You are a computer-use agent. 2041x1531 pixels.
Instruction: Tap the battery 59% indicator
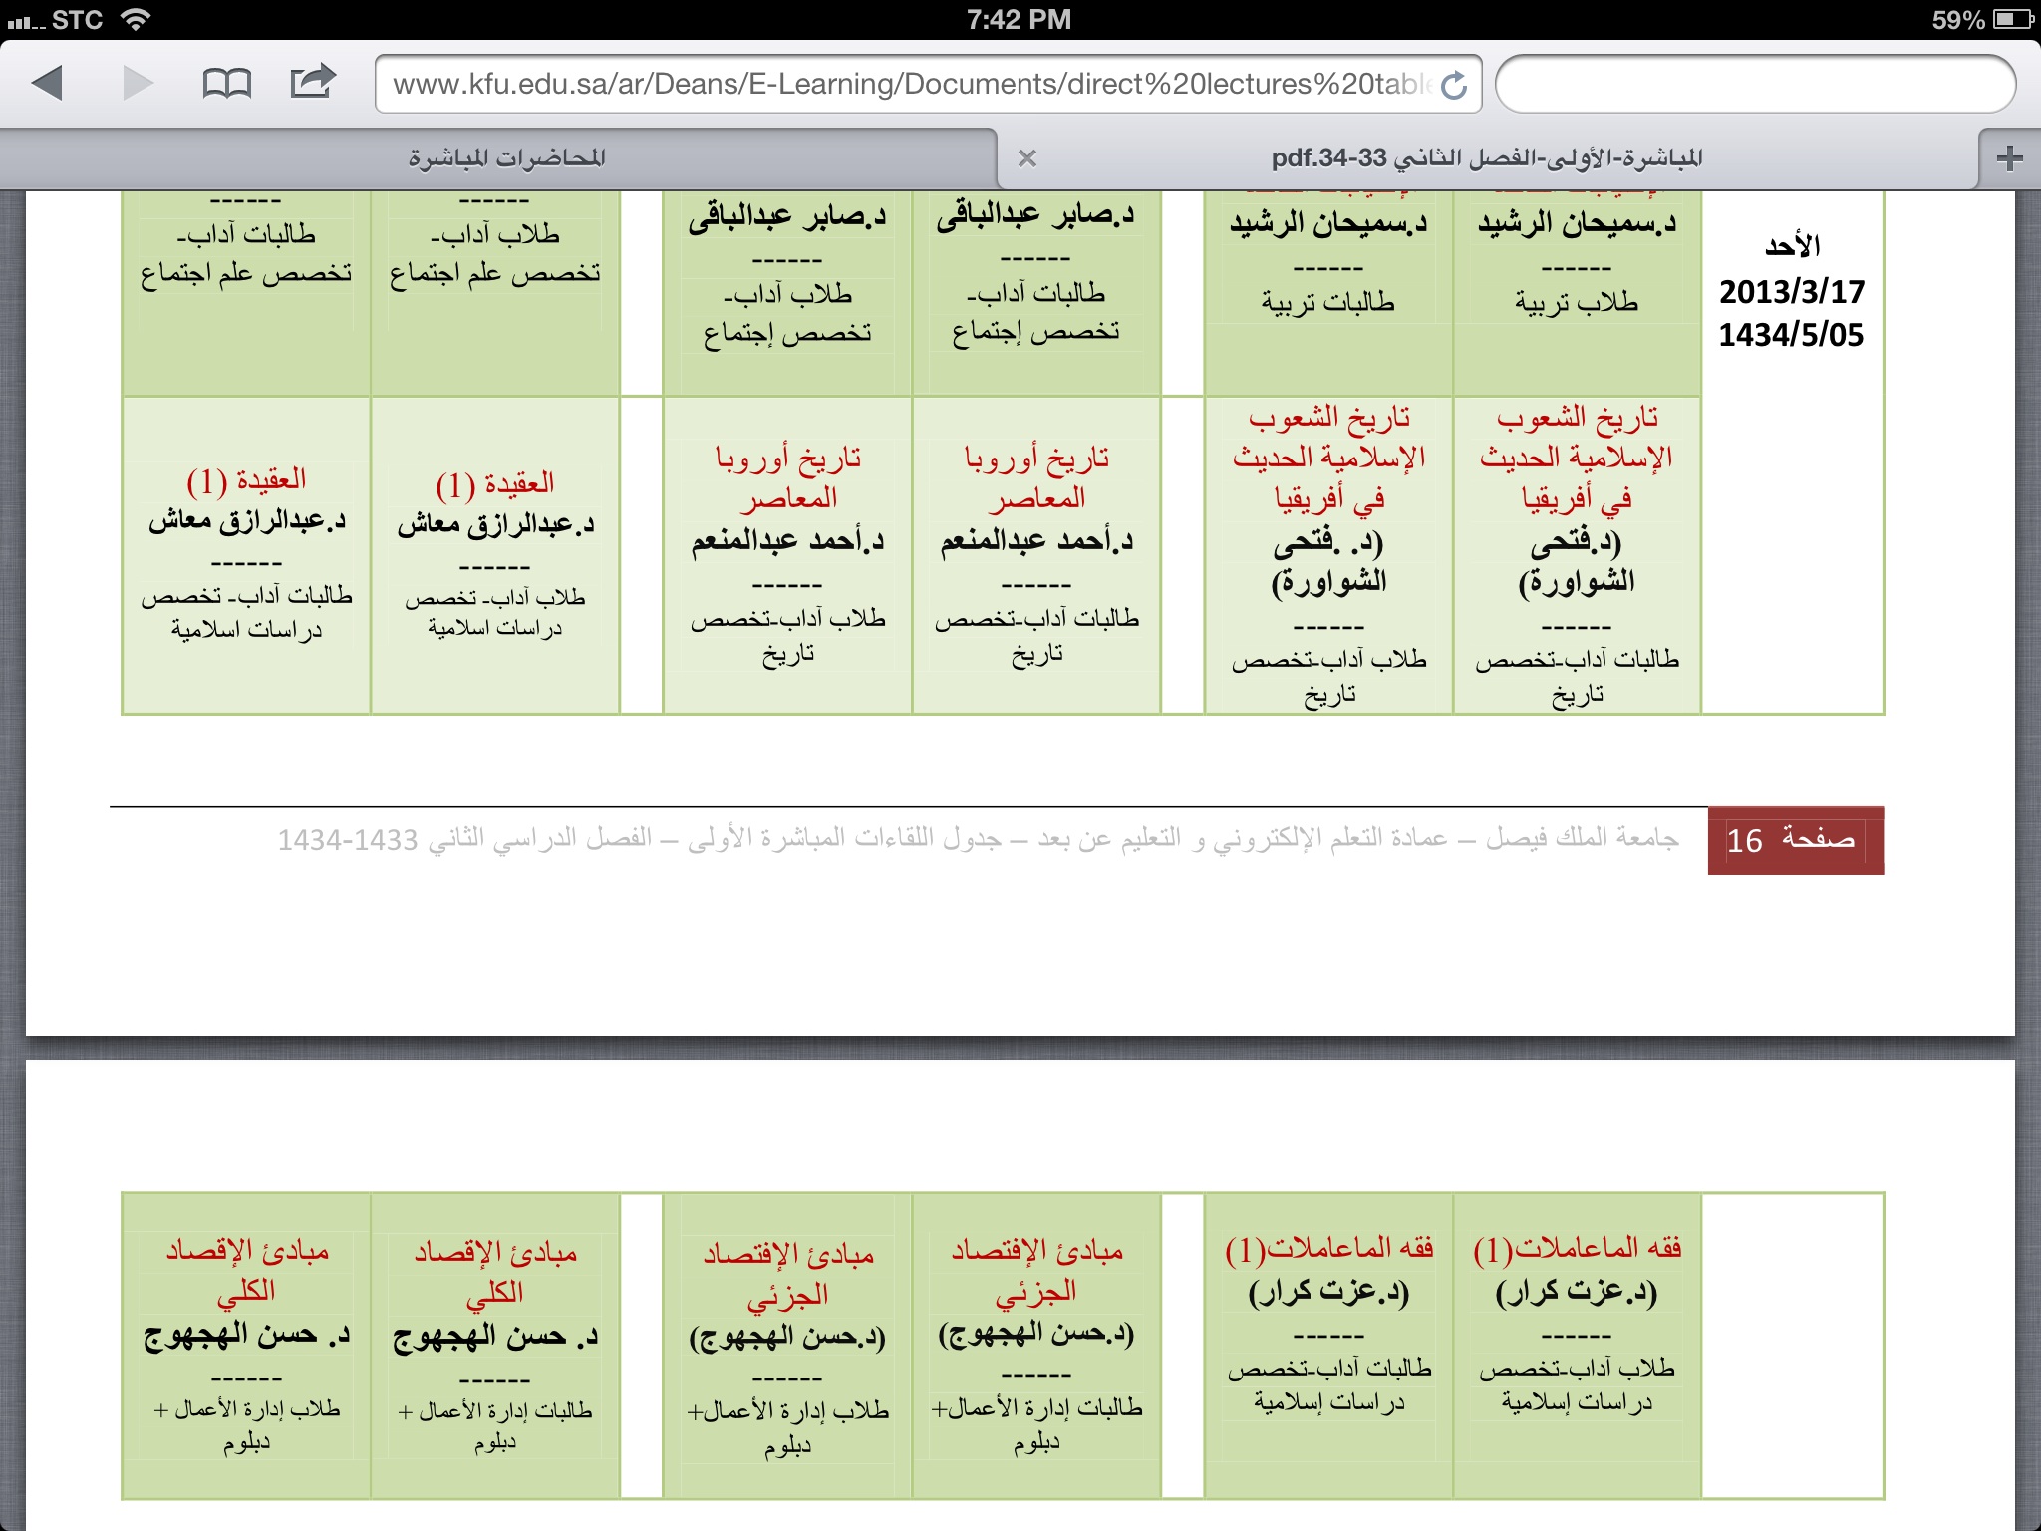tap(1981, 19)
